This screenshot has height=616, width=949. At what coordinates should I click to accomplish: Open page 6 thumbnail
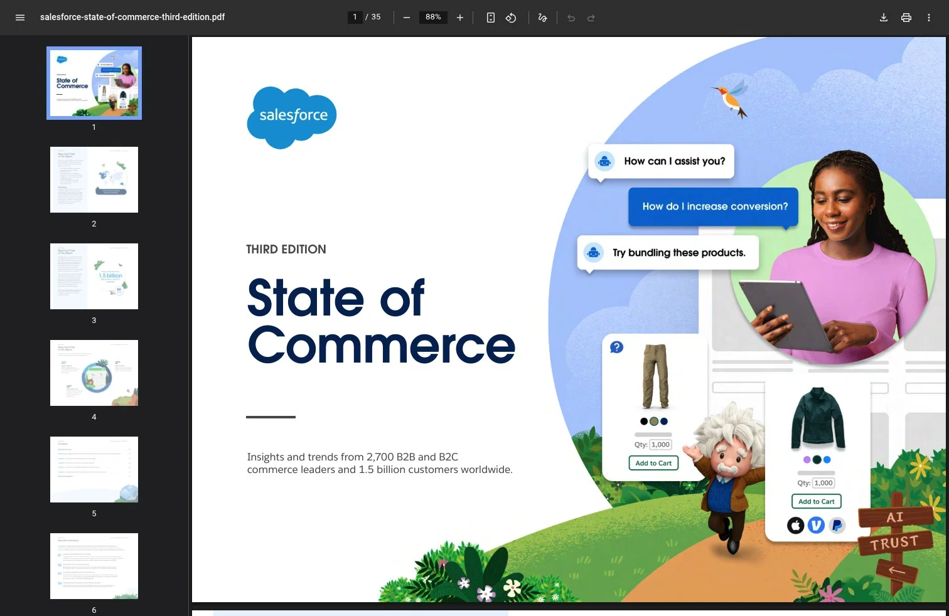[94, 566]
